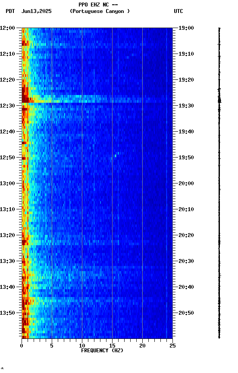238x373 pixels.
Task: Click the '12:00' PDT time label
Action: (7, 28)
